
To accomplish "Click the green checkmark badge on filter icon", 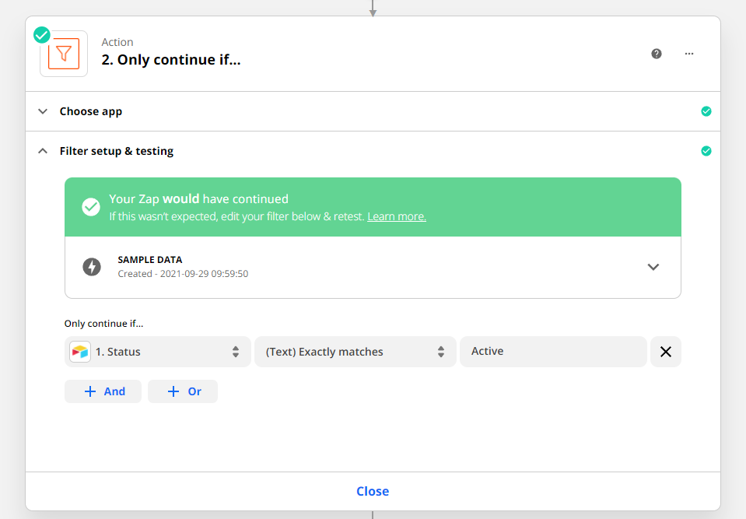I will click(x=42, y=35).
